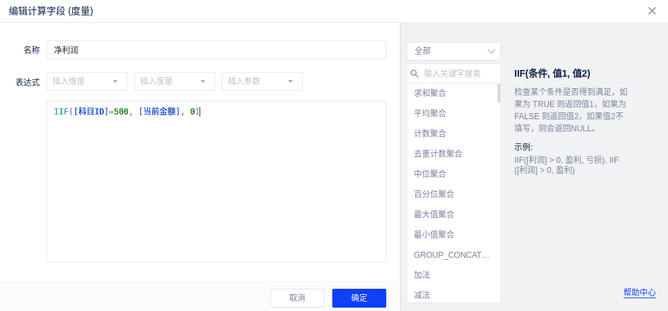Select 平均聚合 from function list
Viewport: 668px width, 311px height.
point(430,113)
